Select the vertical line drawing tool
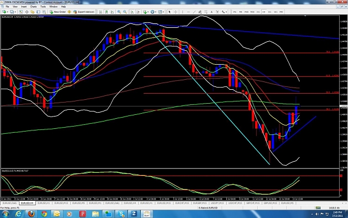The width and height of the screenshot is (348, 218). pyautogui.click(x=183, y=12)
